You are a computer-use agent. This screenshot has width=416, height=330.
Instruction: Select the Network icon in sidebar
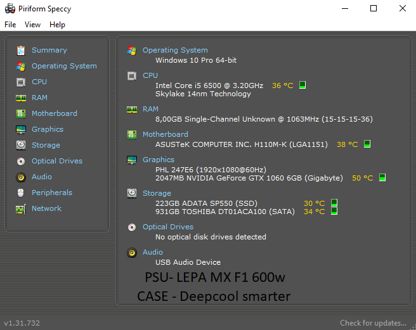tap(21, 208)
